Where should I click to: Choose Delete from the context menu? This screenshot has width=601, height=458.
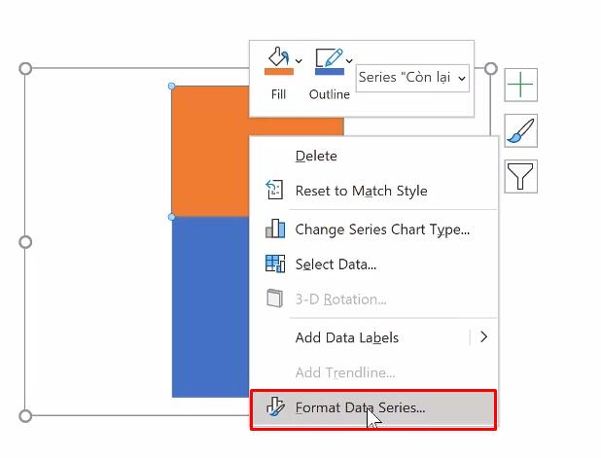316,156
